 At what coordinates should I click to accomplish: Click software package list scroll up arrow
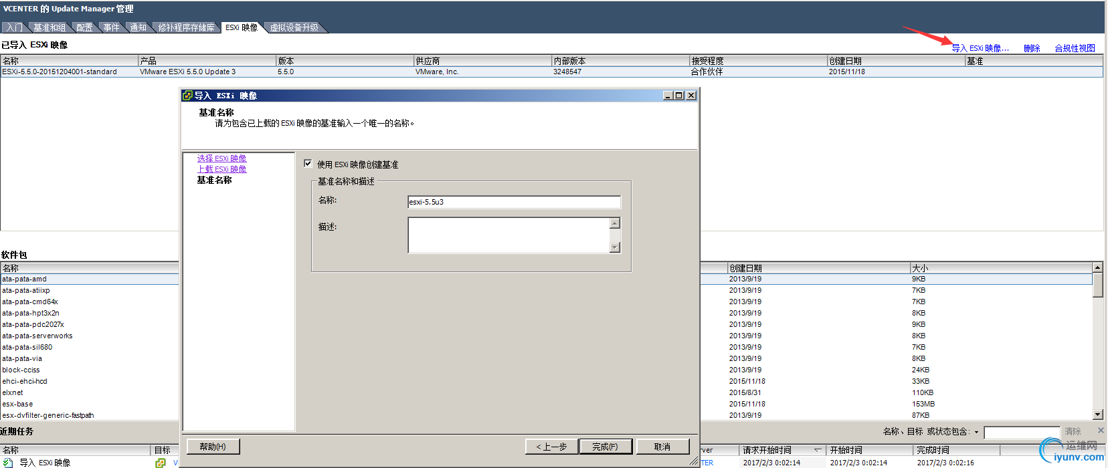[x=1097, y=267]
